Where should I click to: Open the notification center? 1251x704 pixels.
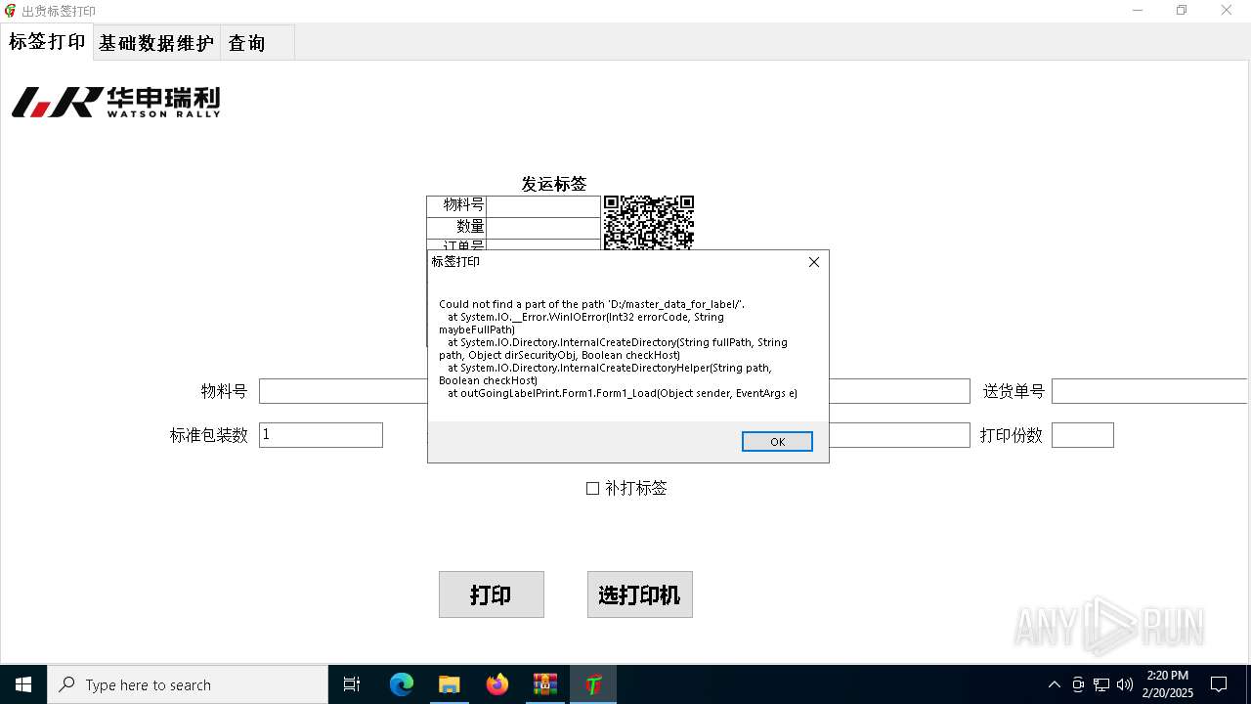[x=1219, y=684]
